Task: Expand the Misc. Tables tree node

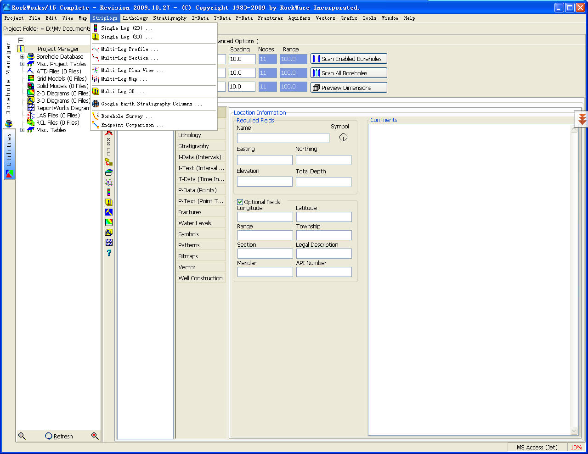Action: 22,130
